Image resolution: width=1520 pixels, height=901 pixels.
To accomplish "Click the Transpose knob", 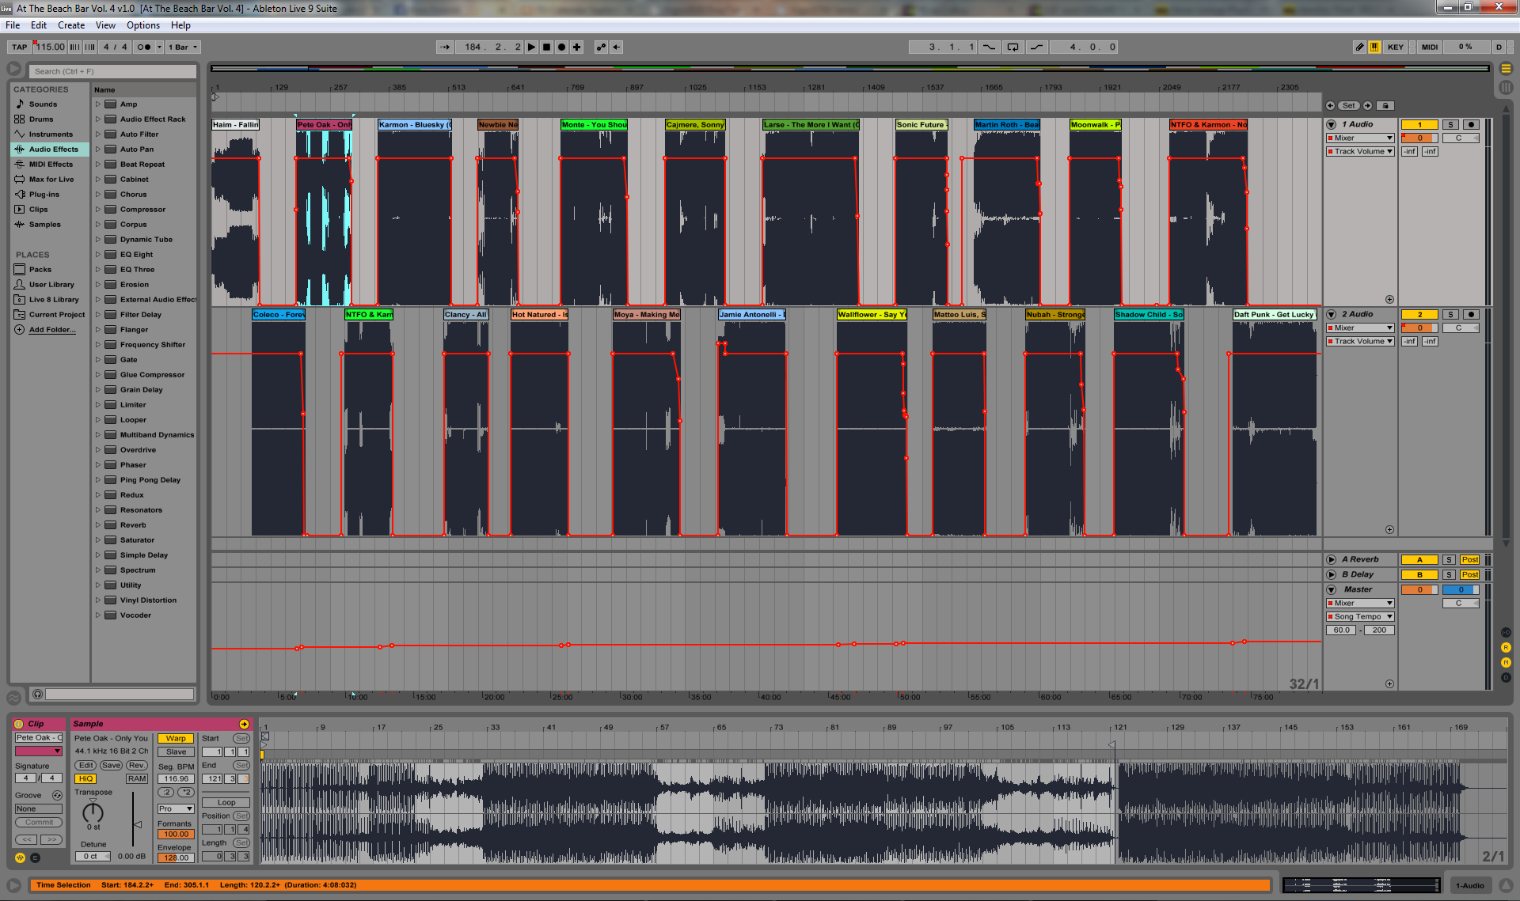I will pyautogui.click(x=93, y=812).
